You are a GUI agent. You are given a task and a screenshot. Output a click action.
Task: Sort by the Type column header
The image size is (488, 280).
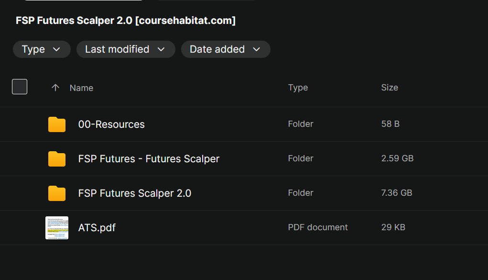click(298, 88)
